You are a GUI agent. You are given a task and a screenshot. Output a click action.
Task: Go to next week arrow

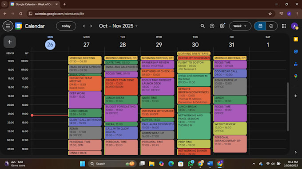click(x=91, y=26)
